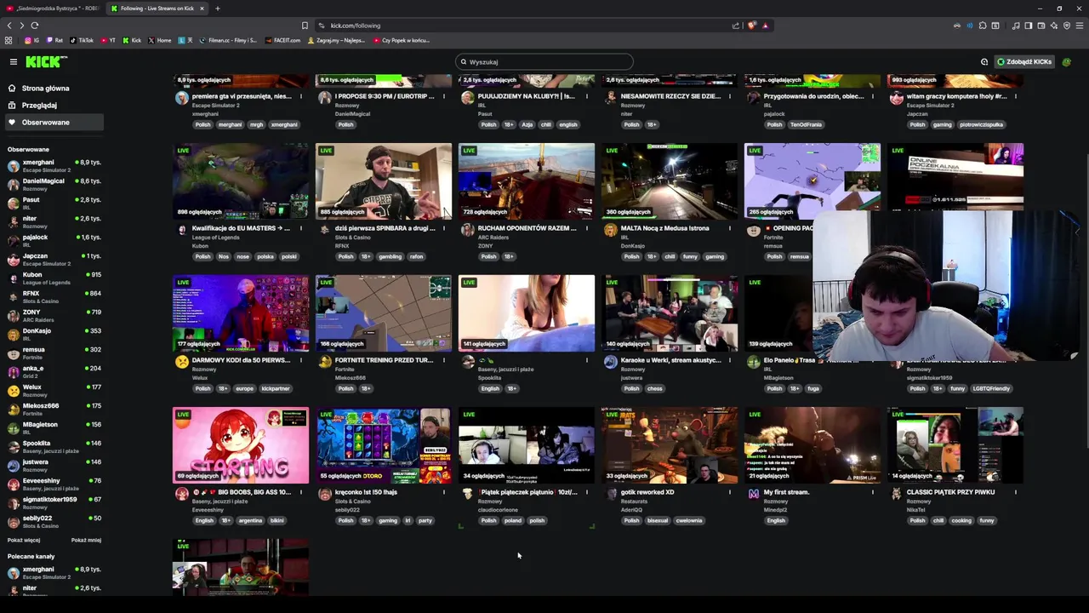Open the browser sidebar panel icon
The height and width of the screenshot is (613, 1089).
[x=1028, y=26]
